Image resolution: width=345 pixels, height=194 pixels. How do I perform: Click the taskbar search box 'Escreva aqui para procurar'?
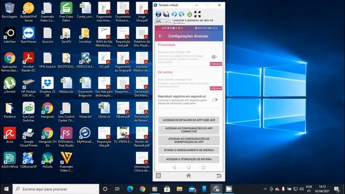coord(56,189)
